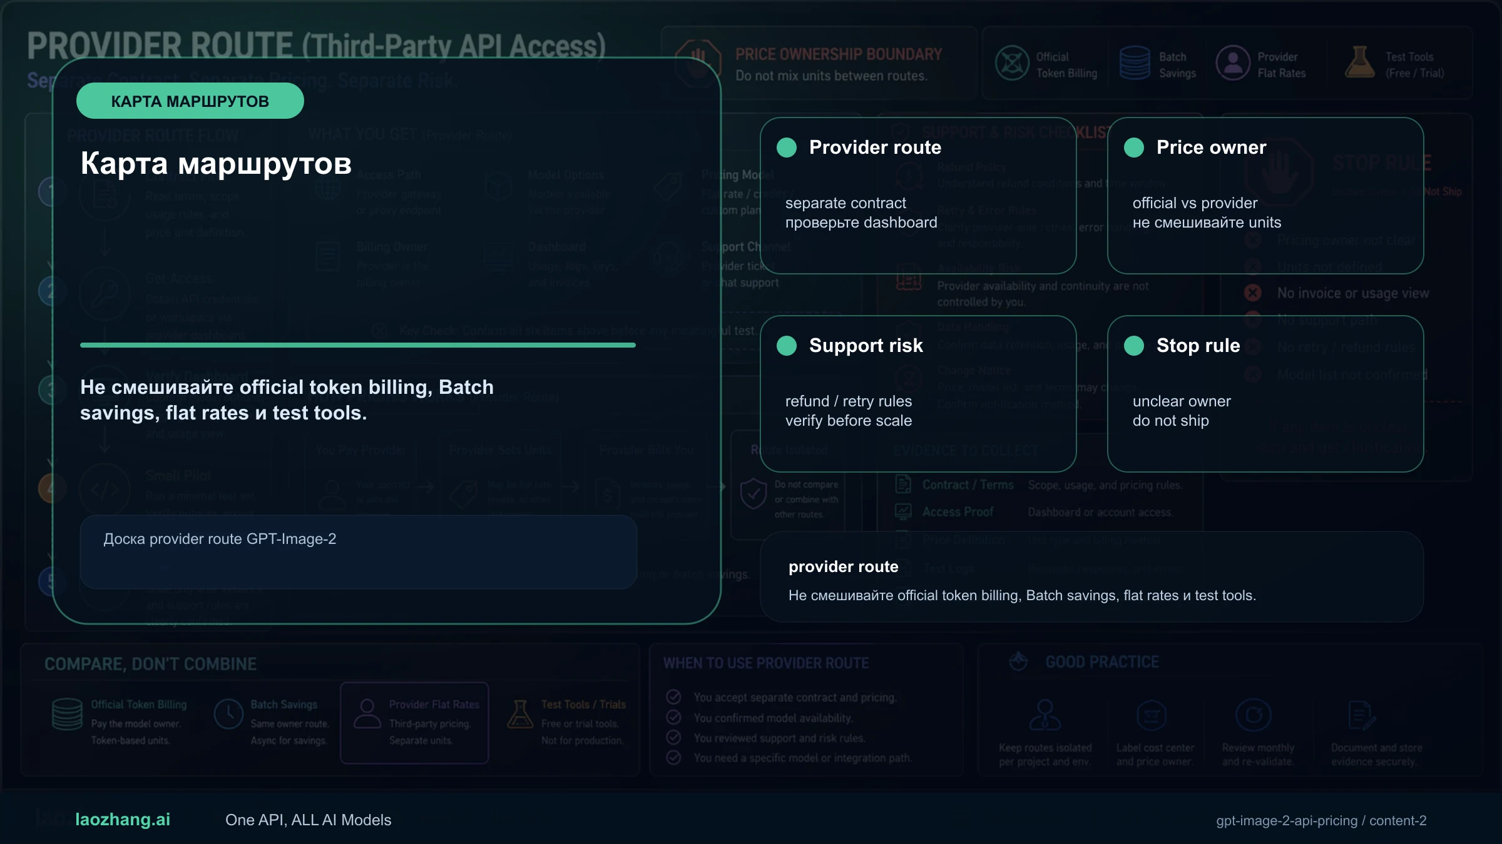Click the gpt-image-2-api-pricing / content-2 footer path

click(x=1321, y=820)
